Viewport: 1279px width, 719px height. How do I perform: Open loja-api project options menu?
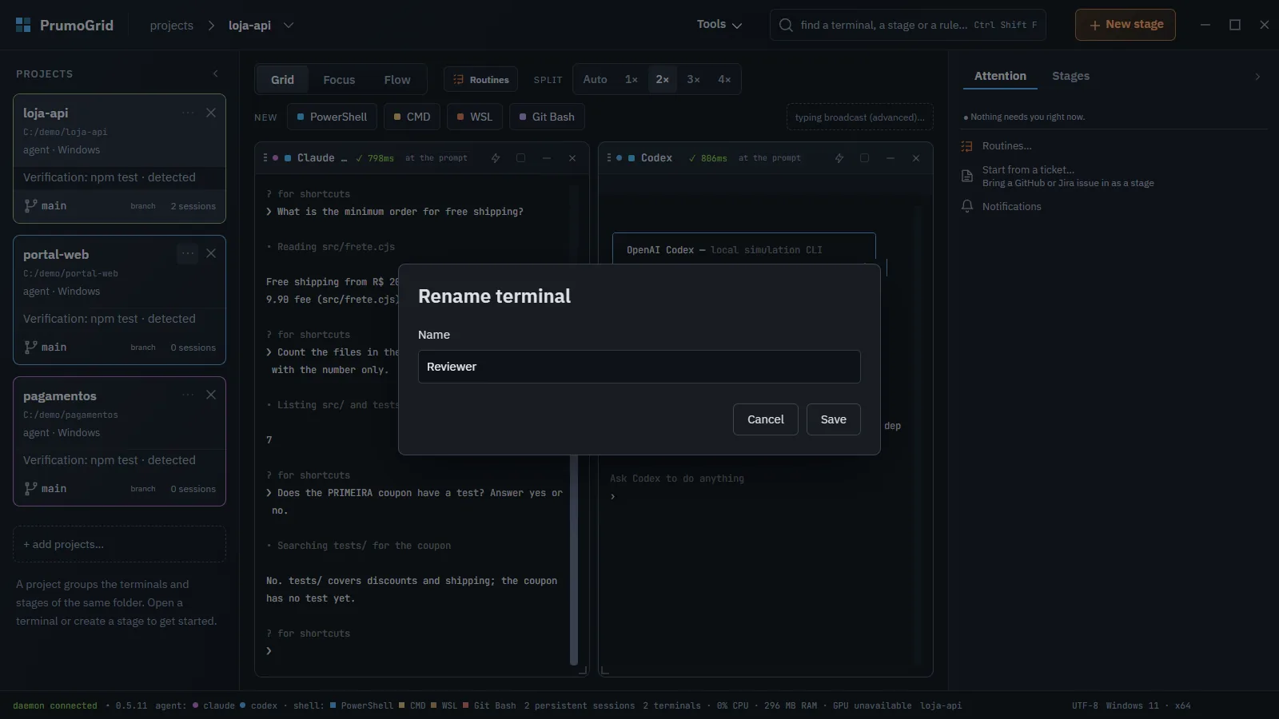[188, 113]
